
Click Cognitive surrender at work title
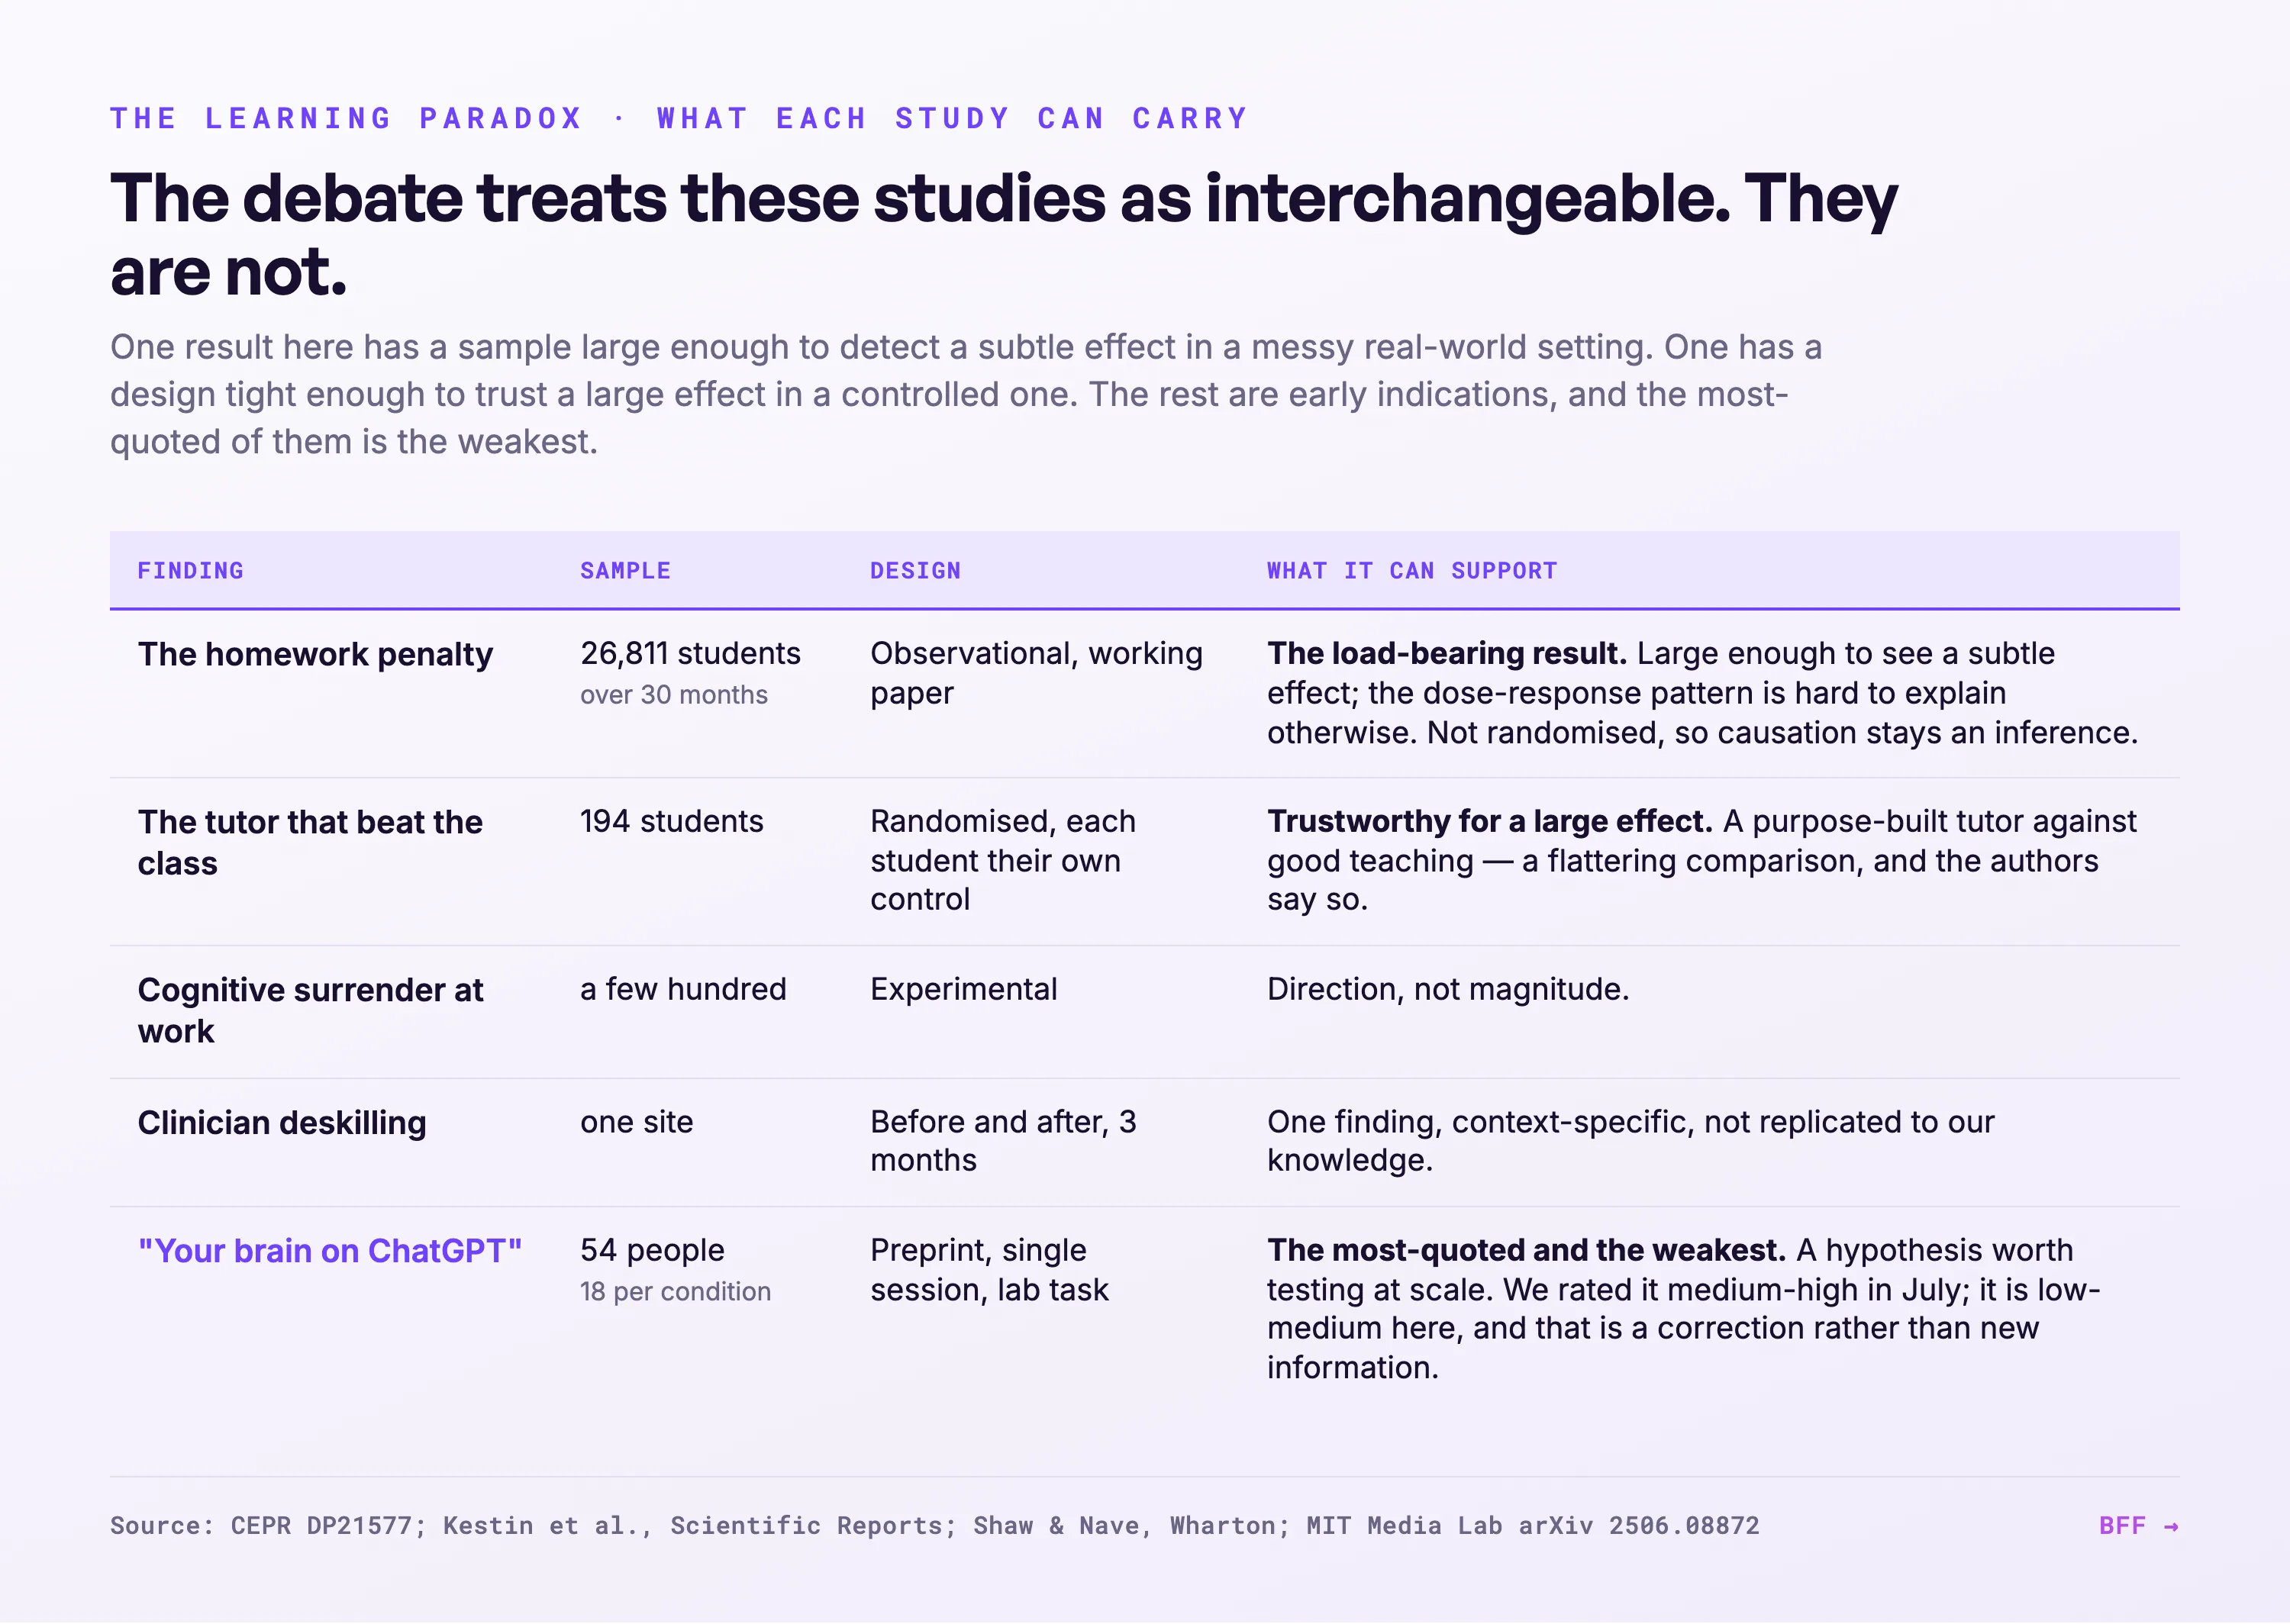pos(310,1010)
